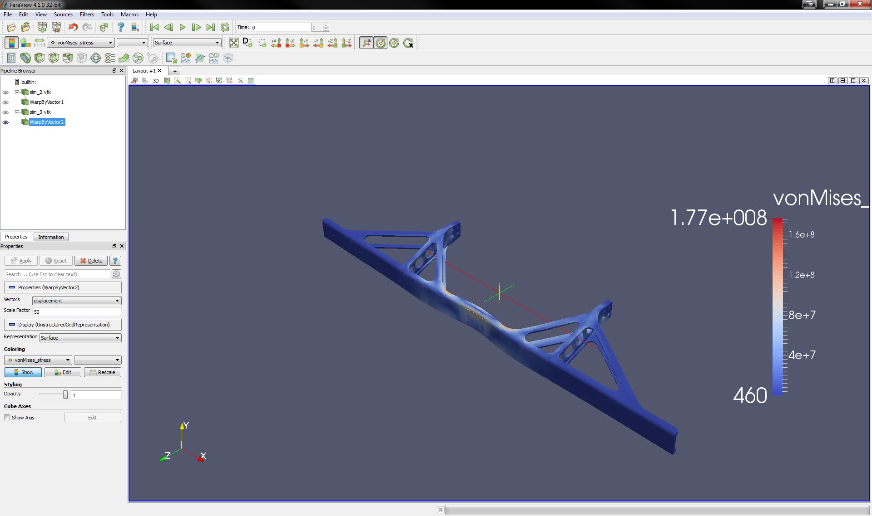
Task: Open Representation dropdown in Properties panel
Action: (80, 338)
